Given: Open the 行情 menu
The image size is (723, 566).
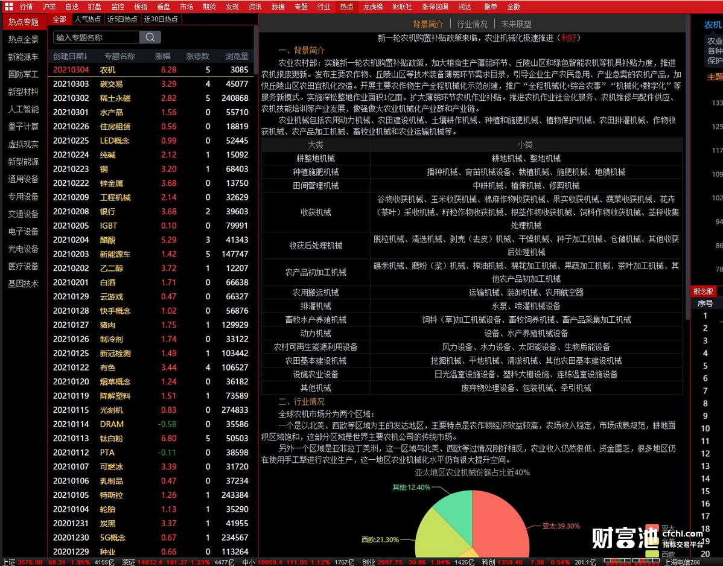Looking at the screenshot, I should pos(27,7).
